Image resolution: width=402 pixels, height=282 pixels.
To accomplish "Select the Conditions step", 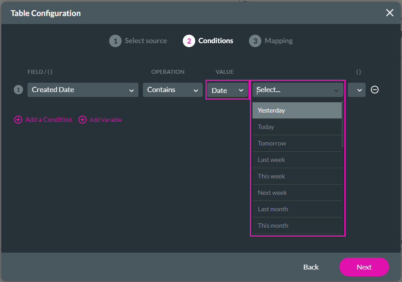I will 208,41.
